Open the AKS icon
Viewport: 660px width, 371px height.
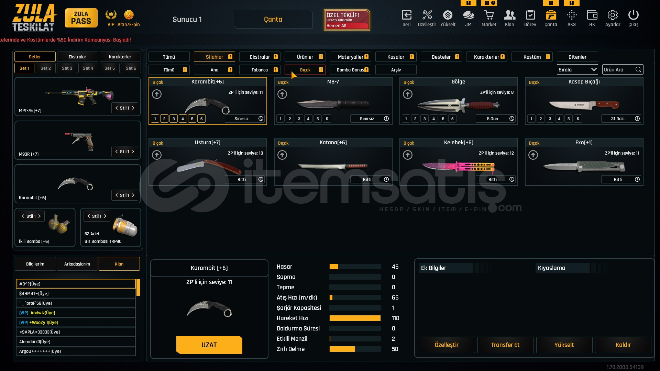pyautogui.click(x=572, y=15)
